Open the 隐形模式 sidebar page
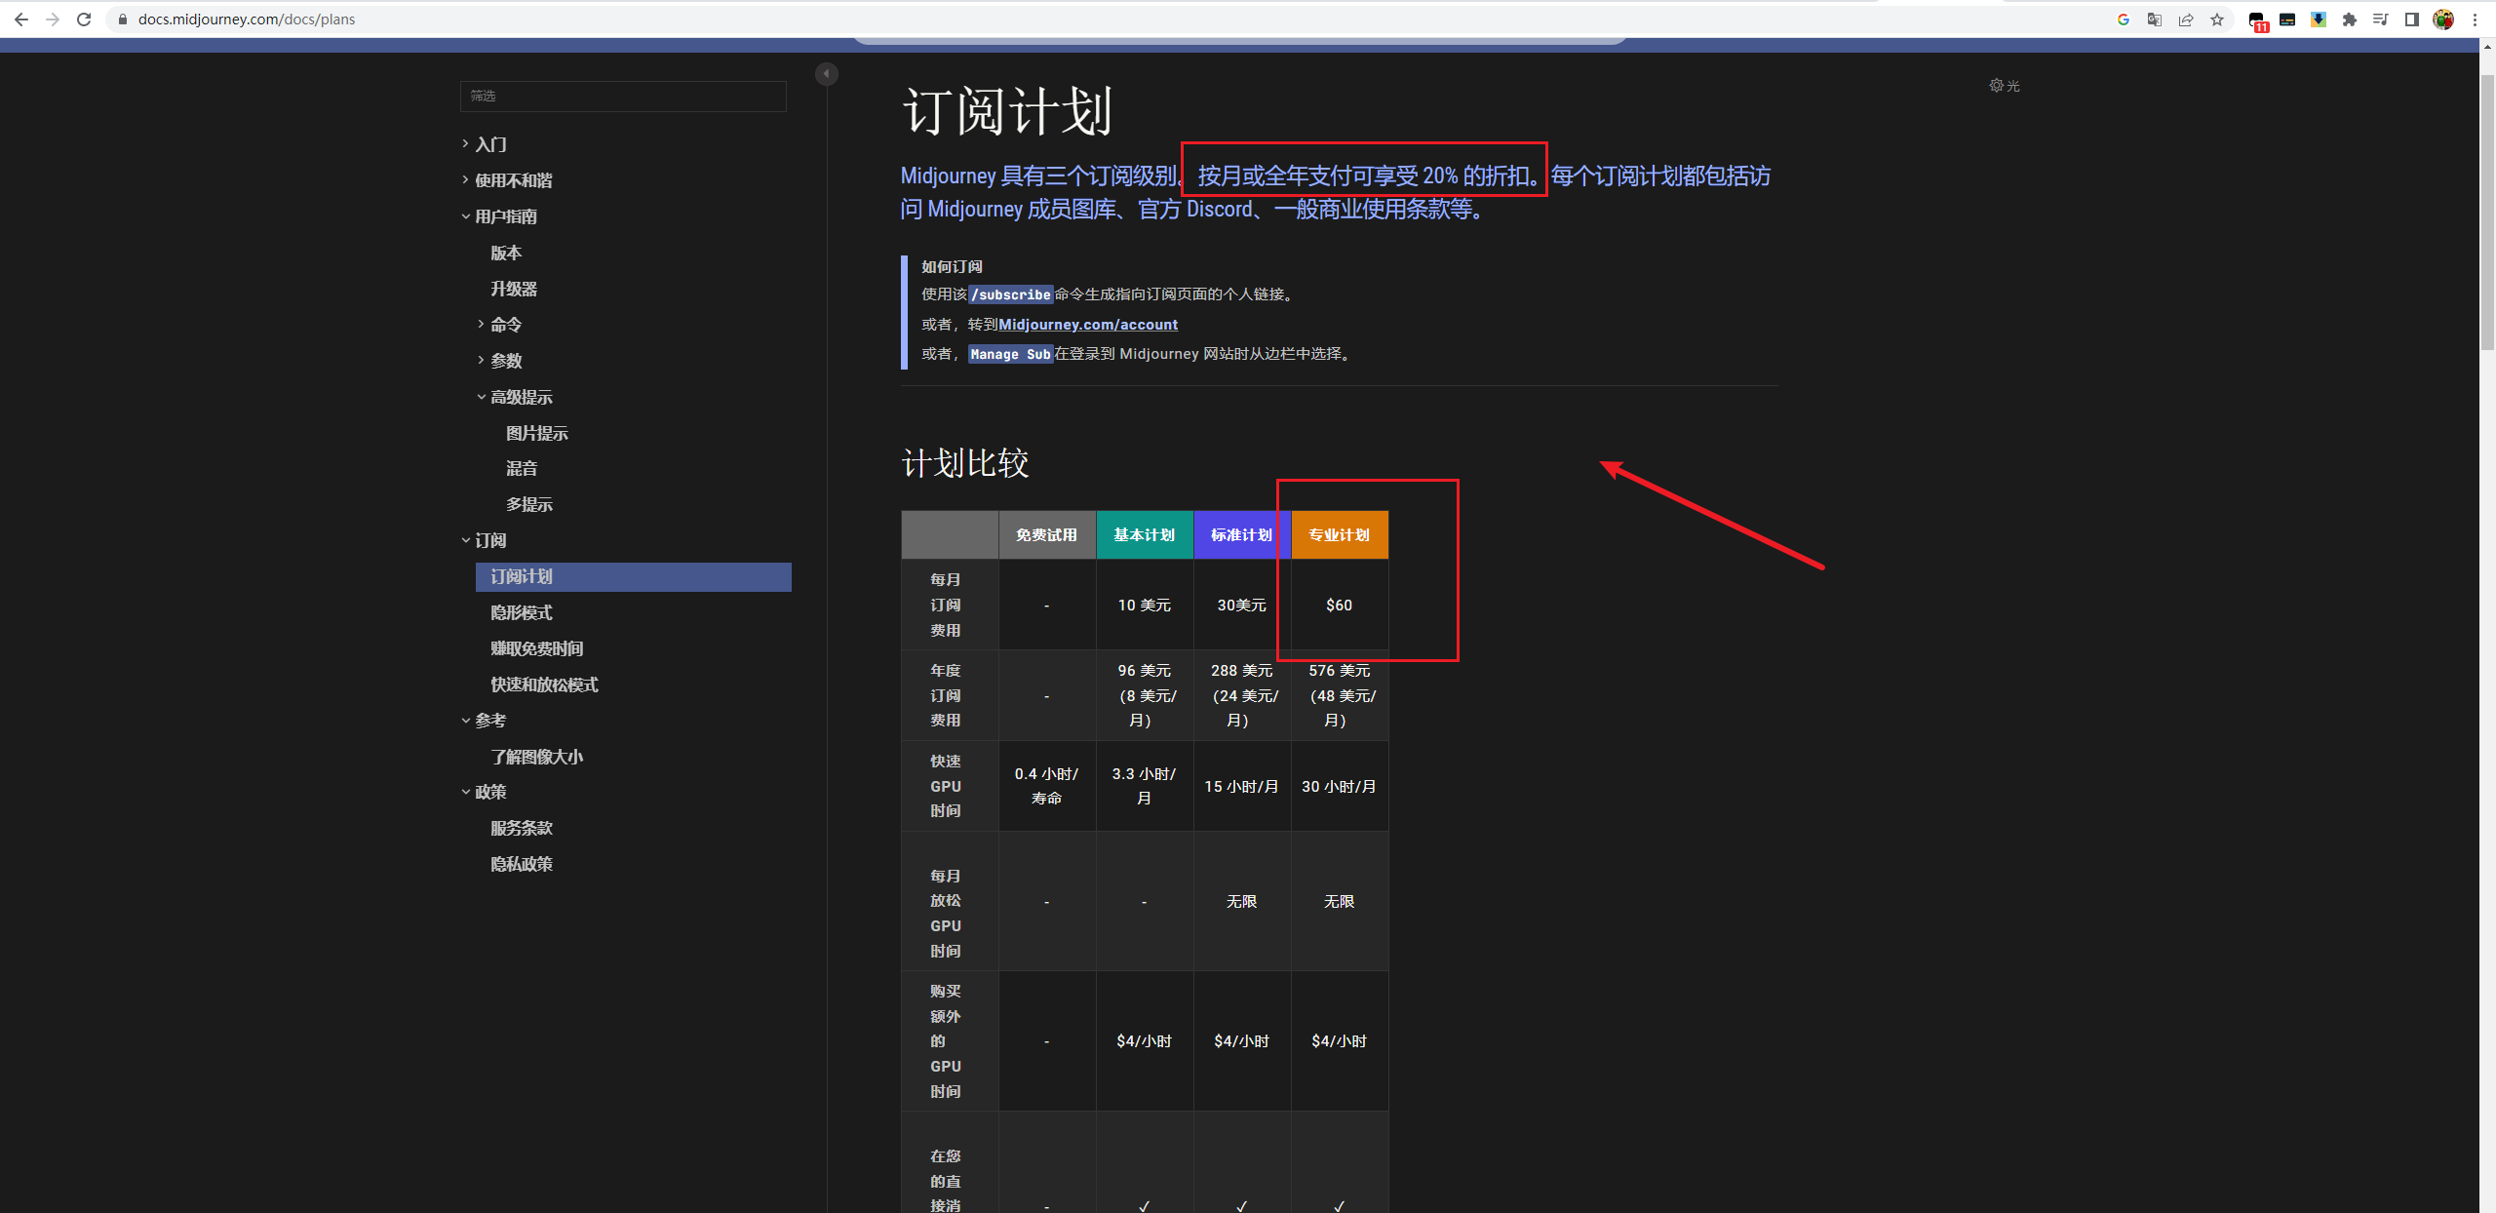 [522, 612]
